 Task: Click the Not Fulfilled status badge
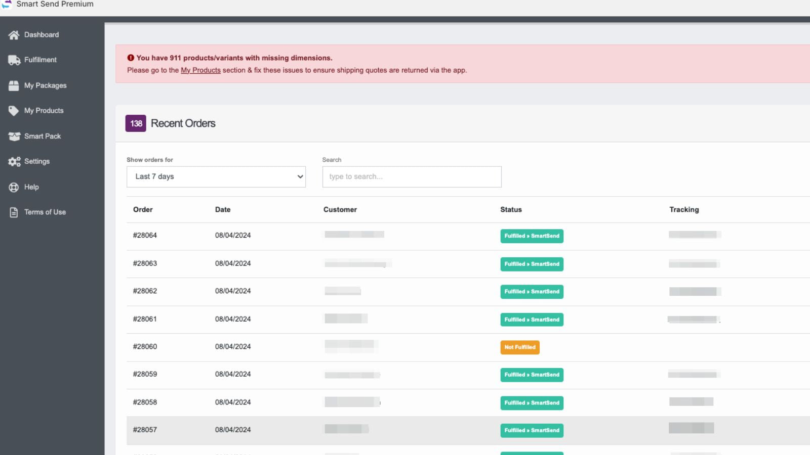coord(519,347)
